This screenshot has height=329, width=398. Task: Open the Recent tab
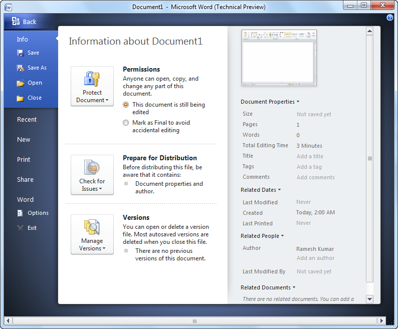27,120
